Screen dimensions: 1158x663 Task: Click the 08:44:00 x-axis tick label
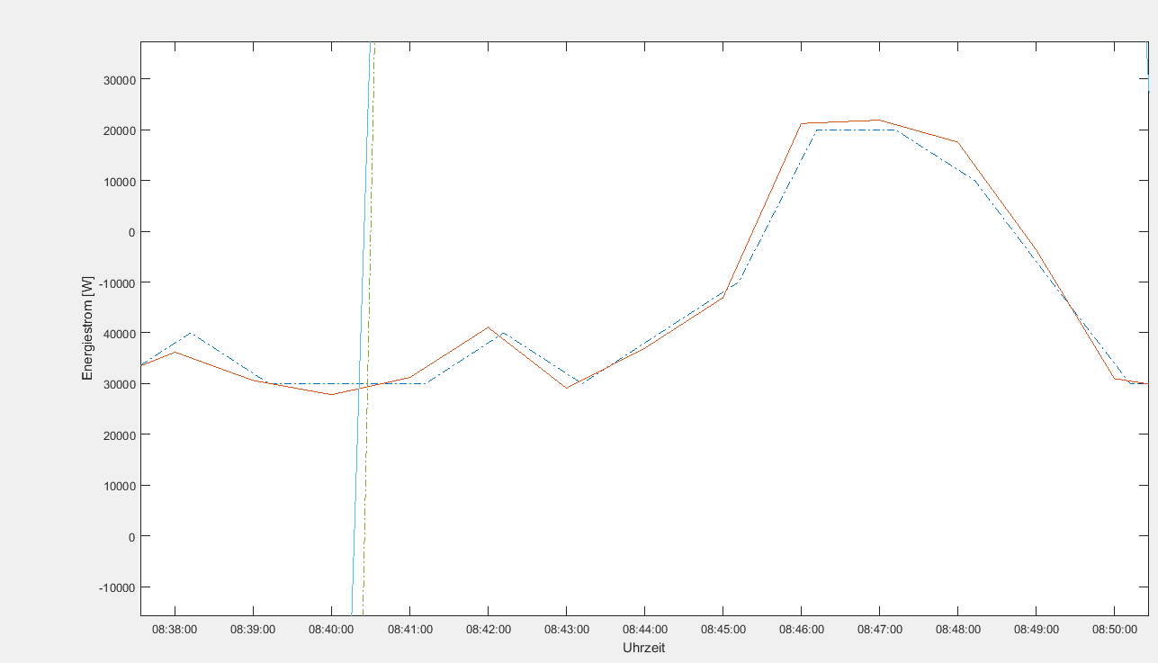644,631
